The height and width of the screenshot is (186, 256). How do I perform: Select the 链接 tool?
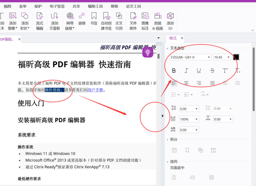[82, 19]
